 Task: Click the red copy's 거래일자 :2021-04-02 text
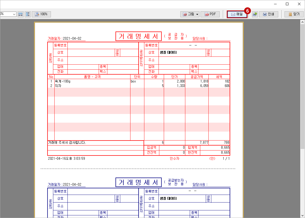[65, 38]
